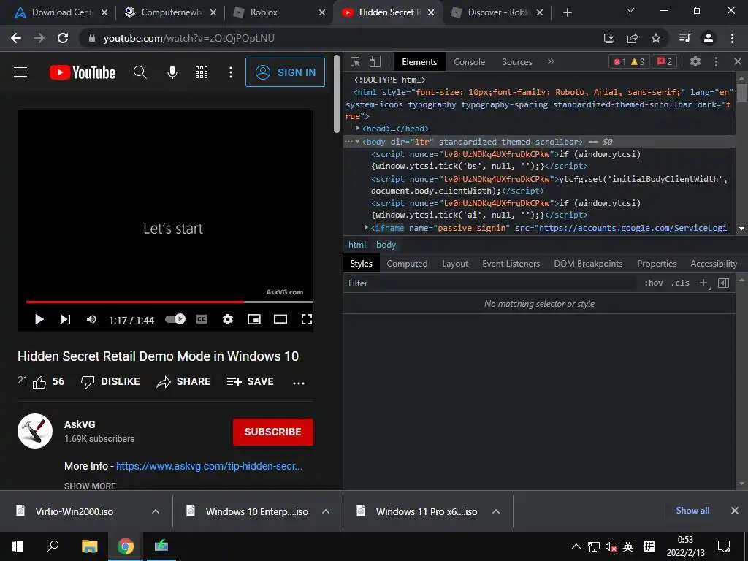Open Chrome tab search dropdown
This screenshot has height=561, width=748.
pos(630,11)
